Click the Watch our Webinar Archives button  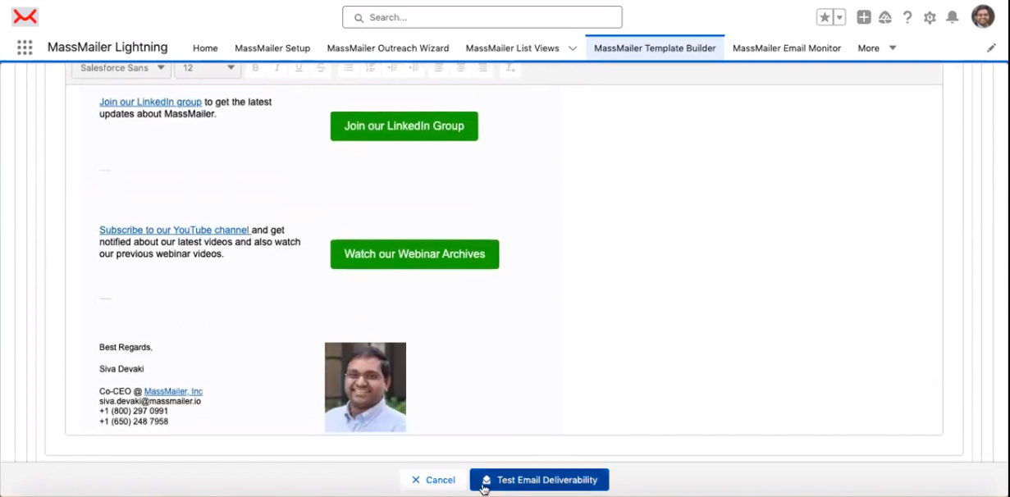tap(414, 254)
